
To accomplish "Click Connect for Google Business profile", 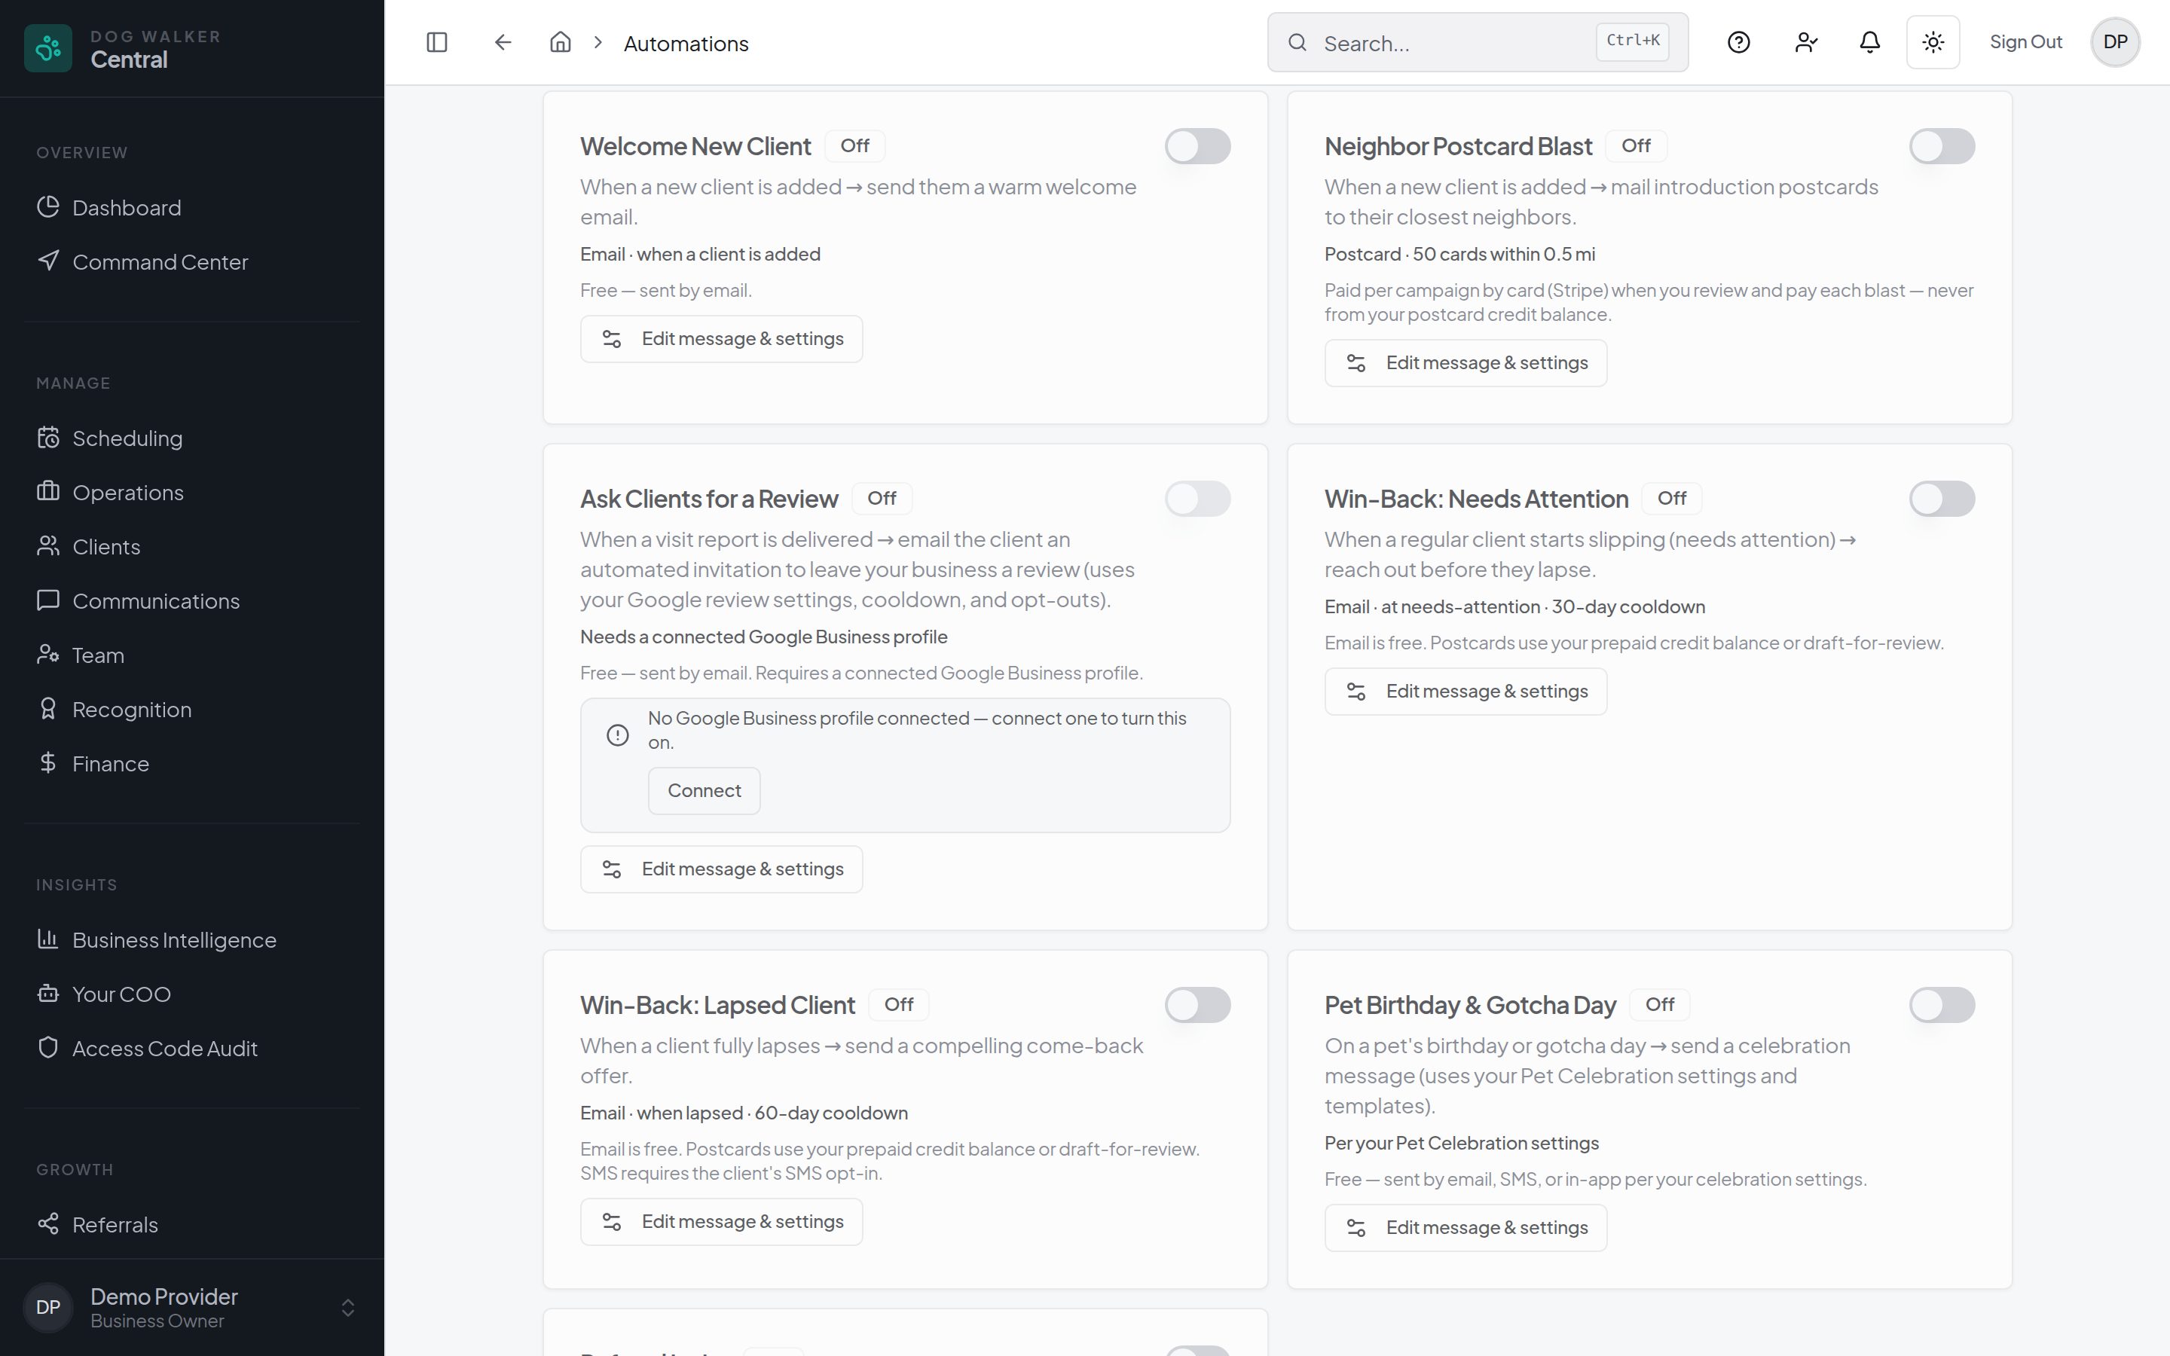I will click(704, 791).
